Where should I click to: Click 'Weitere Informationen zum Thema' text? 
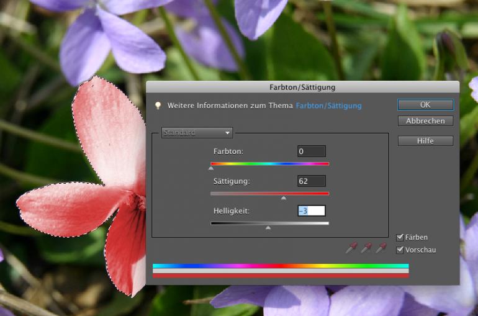pyautogui.click(x=230, y=106)
